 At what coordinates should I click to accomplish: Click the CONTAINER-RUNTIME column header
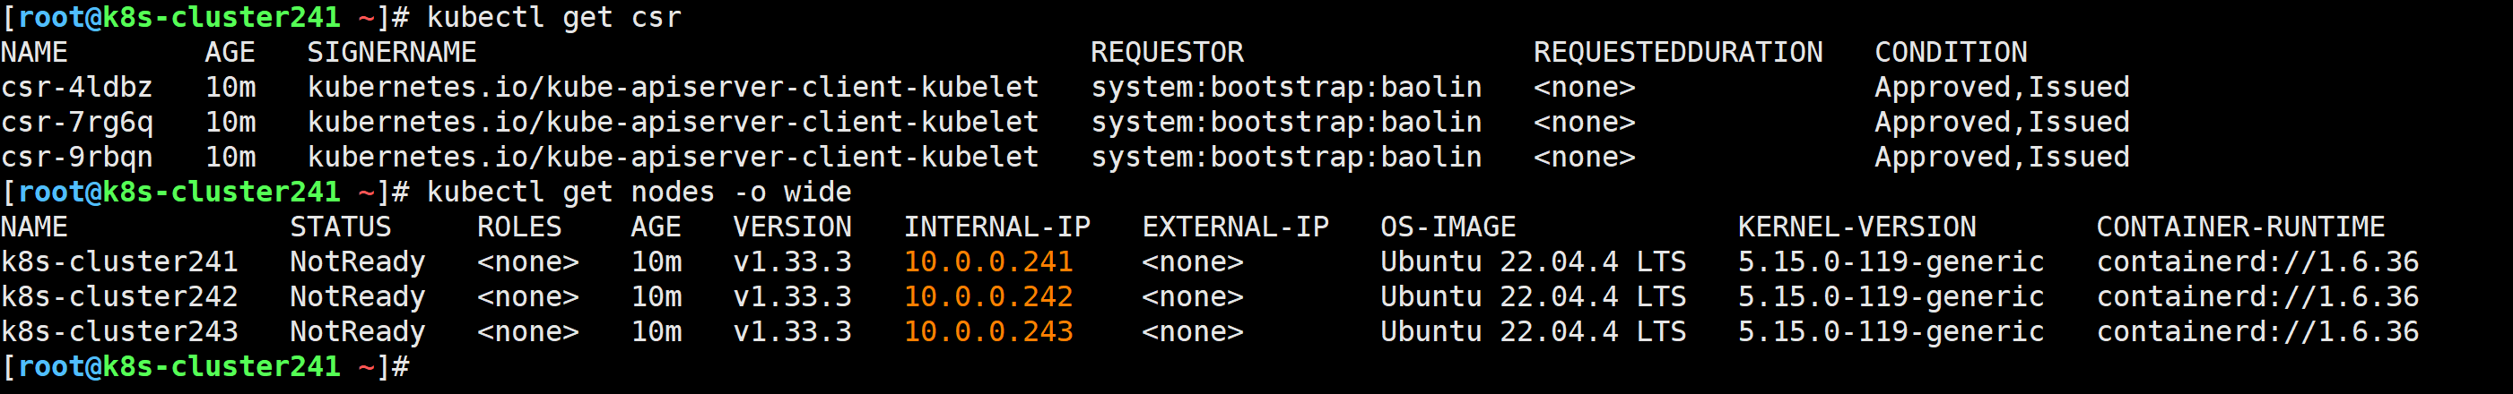(x=2239, y=227)
